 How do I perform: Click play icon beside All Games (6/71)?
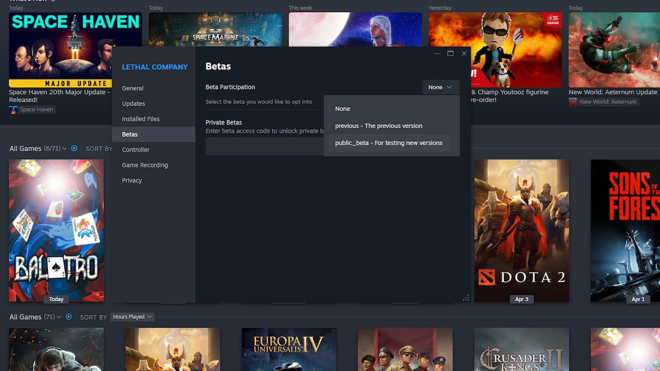74,148
